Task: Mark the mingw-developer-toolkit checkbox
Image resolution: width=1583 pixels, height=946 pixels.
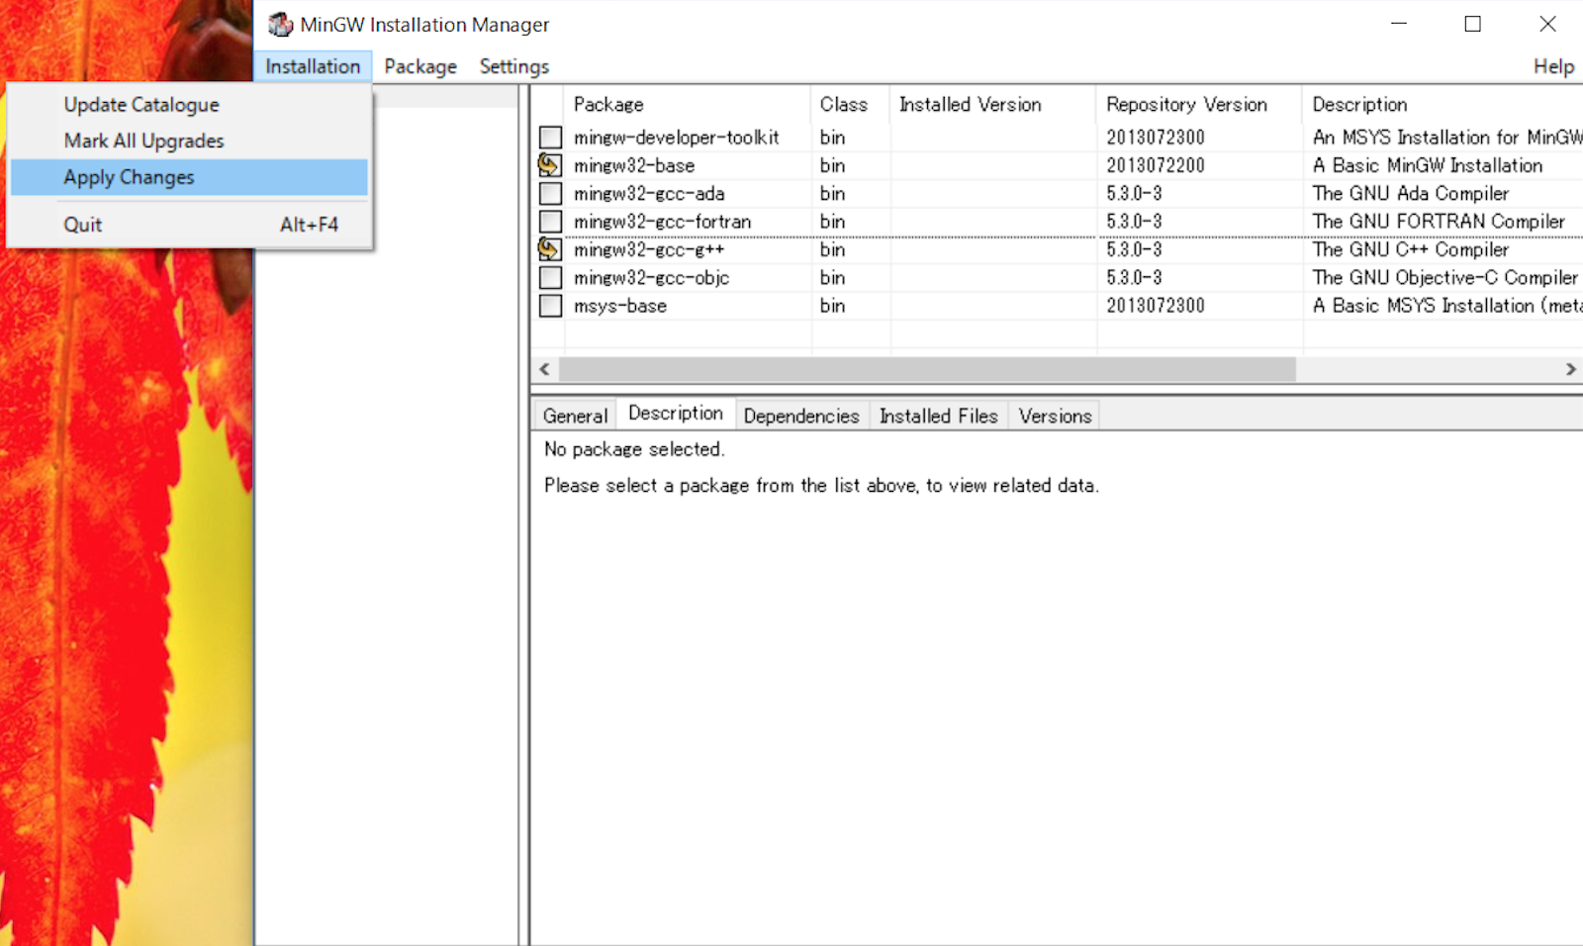Action: (x=551, y=138)
